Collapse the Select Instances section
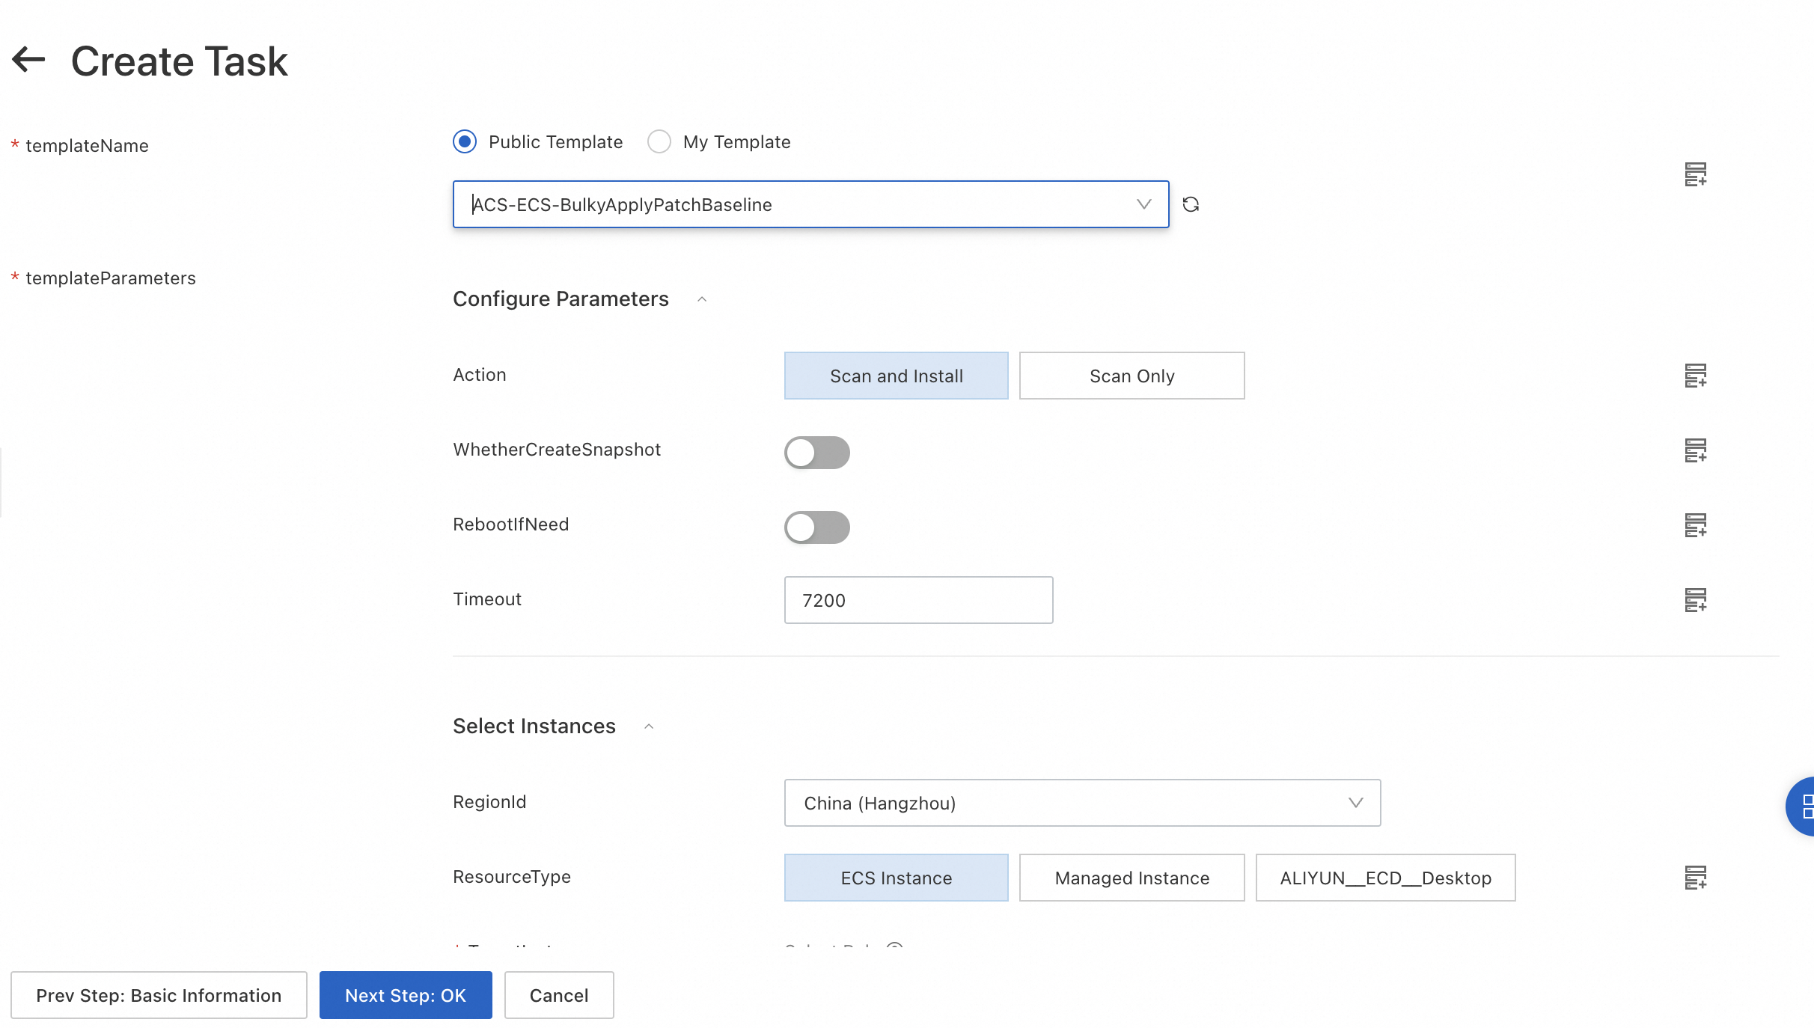 pos(649,726)
